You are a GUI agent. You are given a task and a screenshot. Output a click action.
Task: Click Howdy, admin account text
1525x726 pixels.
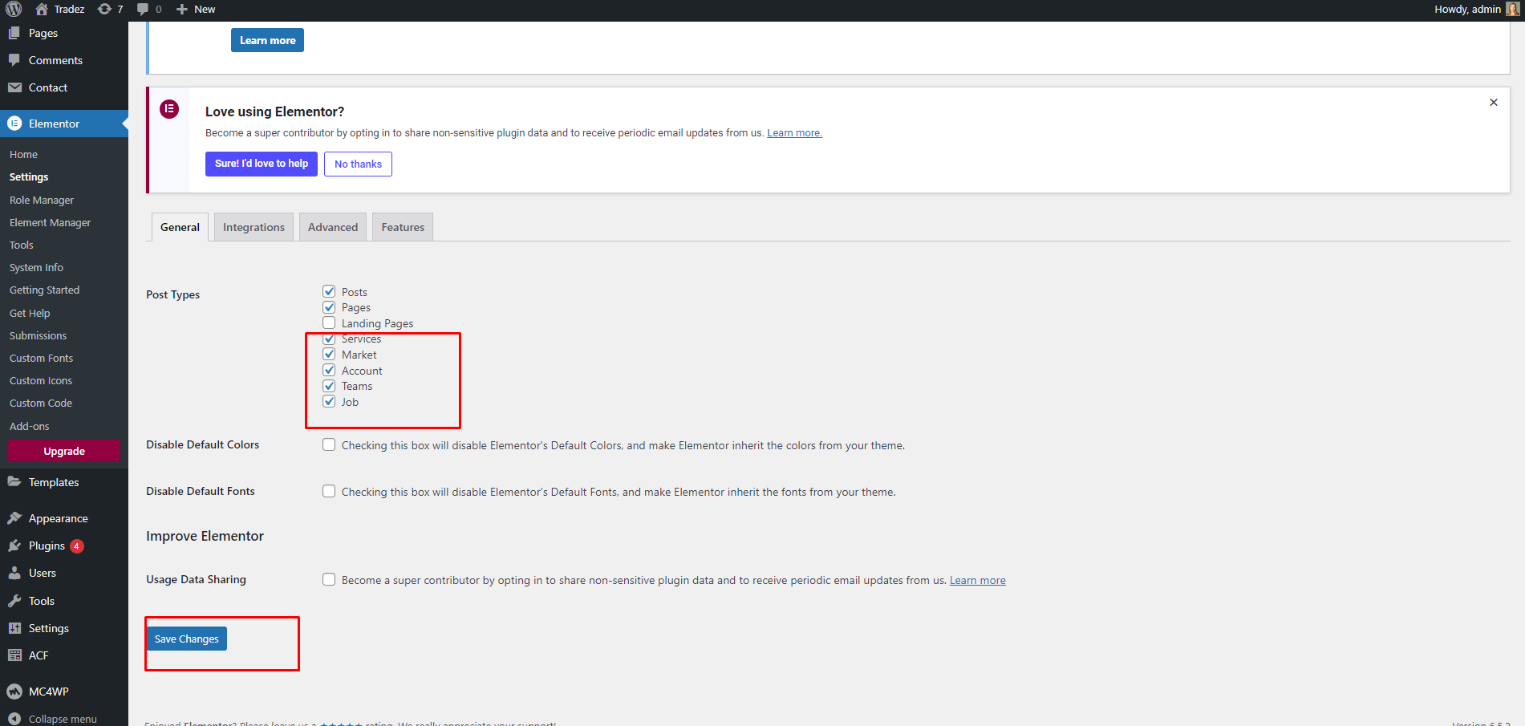1467,9
